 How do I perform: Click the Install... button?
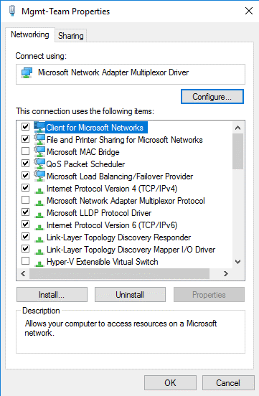(52, 294)
